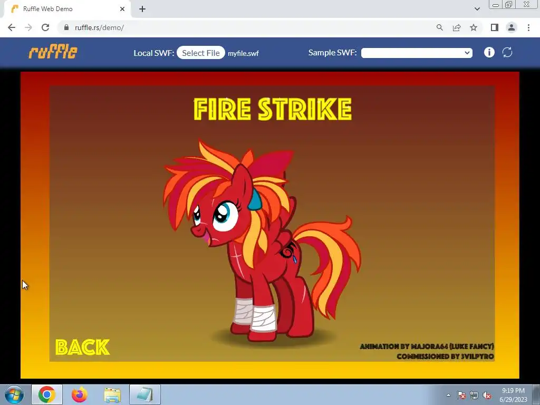Click 'Commissioned by 3vilpyro' credit text
The image size is (540, 405).
point(445,356)
